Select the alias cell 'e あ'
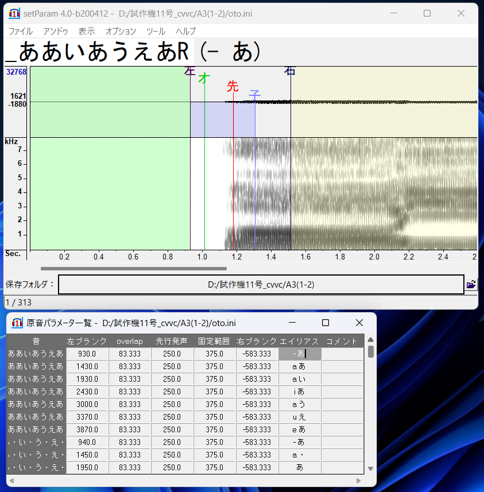The image size is (484, 492). (300, 429)
